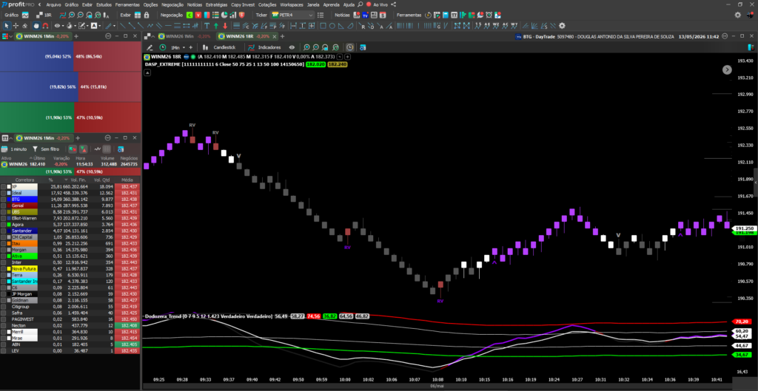
Task: Click the lock icon beside Exibir
Action: click(147, 15)
